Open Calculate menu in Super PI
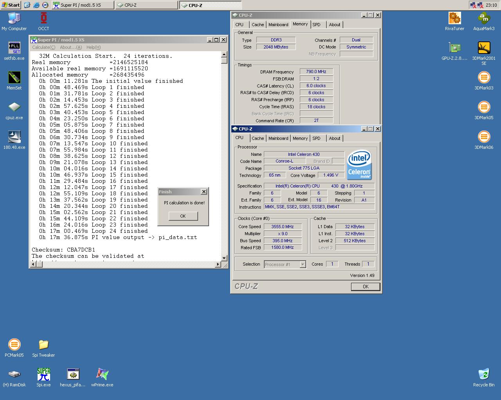Screen dimensions: 501x400 43,47
